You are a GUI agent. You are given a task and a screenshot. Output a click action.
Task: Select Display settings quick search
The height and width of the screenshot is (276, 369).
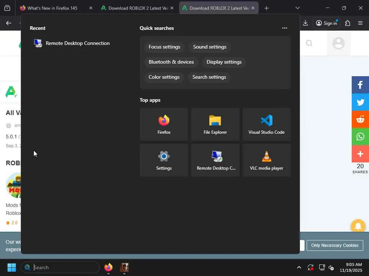tap(224, 62)
